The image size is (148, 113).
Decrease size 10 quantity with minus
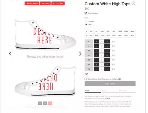tap(96, 51)
